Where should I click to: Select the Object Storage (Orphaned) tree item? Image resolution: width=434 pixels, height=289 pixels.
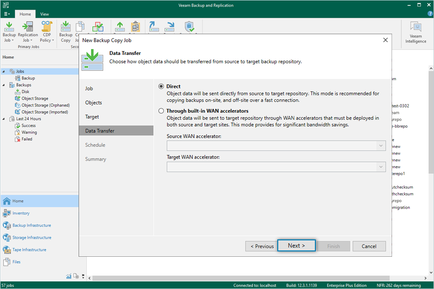(46, 105)
